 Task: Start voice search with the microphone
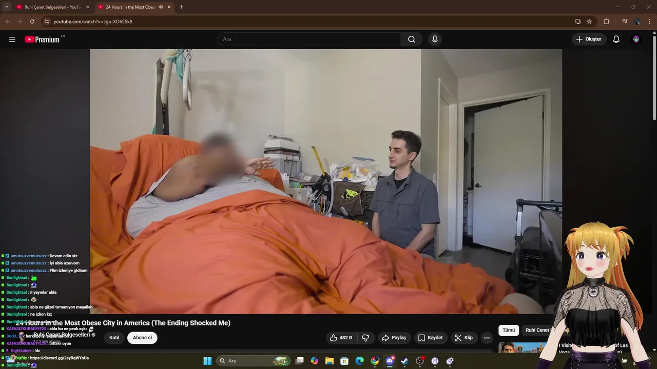[435, 39]
